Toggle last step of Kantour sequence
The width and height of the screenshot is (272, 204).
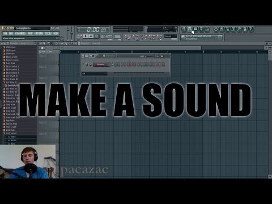coord(163,65)
